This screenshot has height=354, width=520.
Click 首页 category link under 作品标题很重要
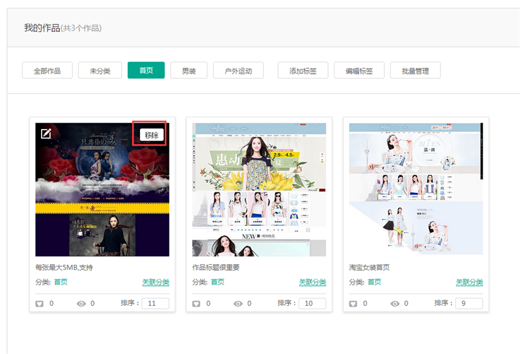pyautogui.click(x=218, y=282)
